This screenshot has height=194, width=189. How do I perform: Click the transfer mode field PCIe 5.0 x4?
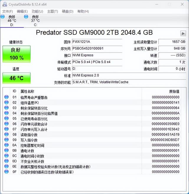97,62
